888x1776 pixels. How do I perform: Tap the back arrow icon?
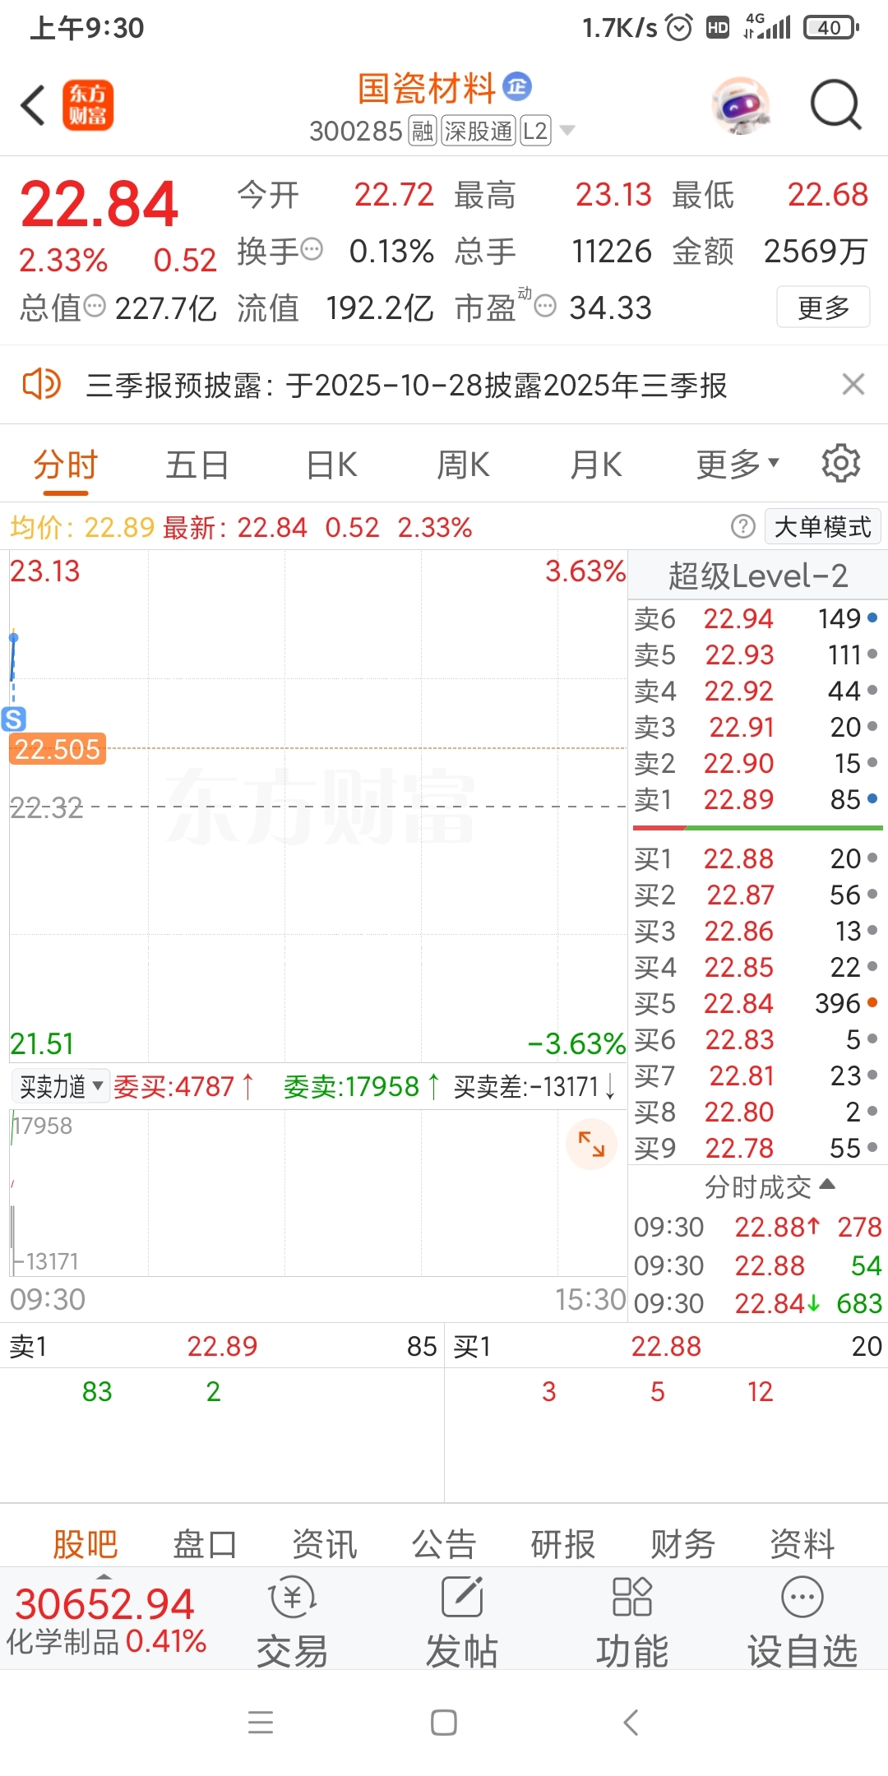point(33,105)
